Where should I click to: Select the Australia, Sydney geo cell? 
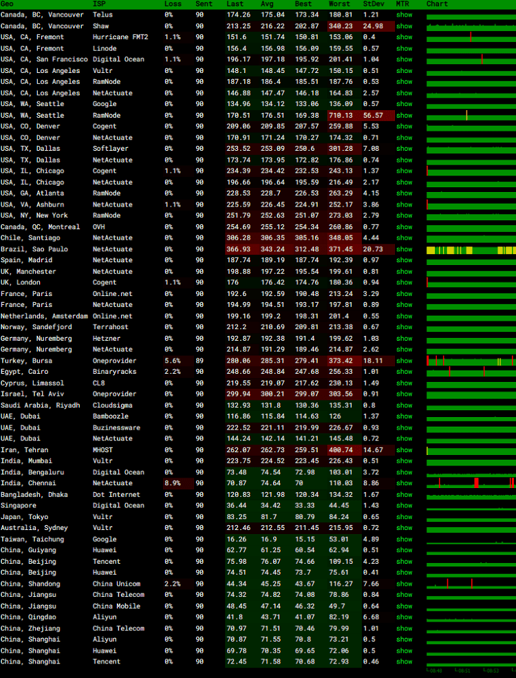coord(34,527)
